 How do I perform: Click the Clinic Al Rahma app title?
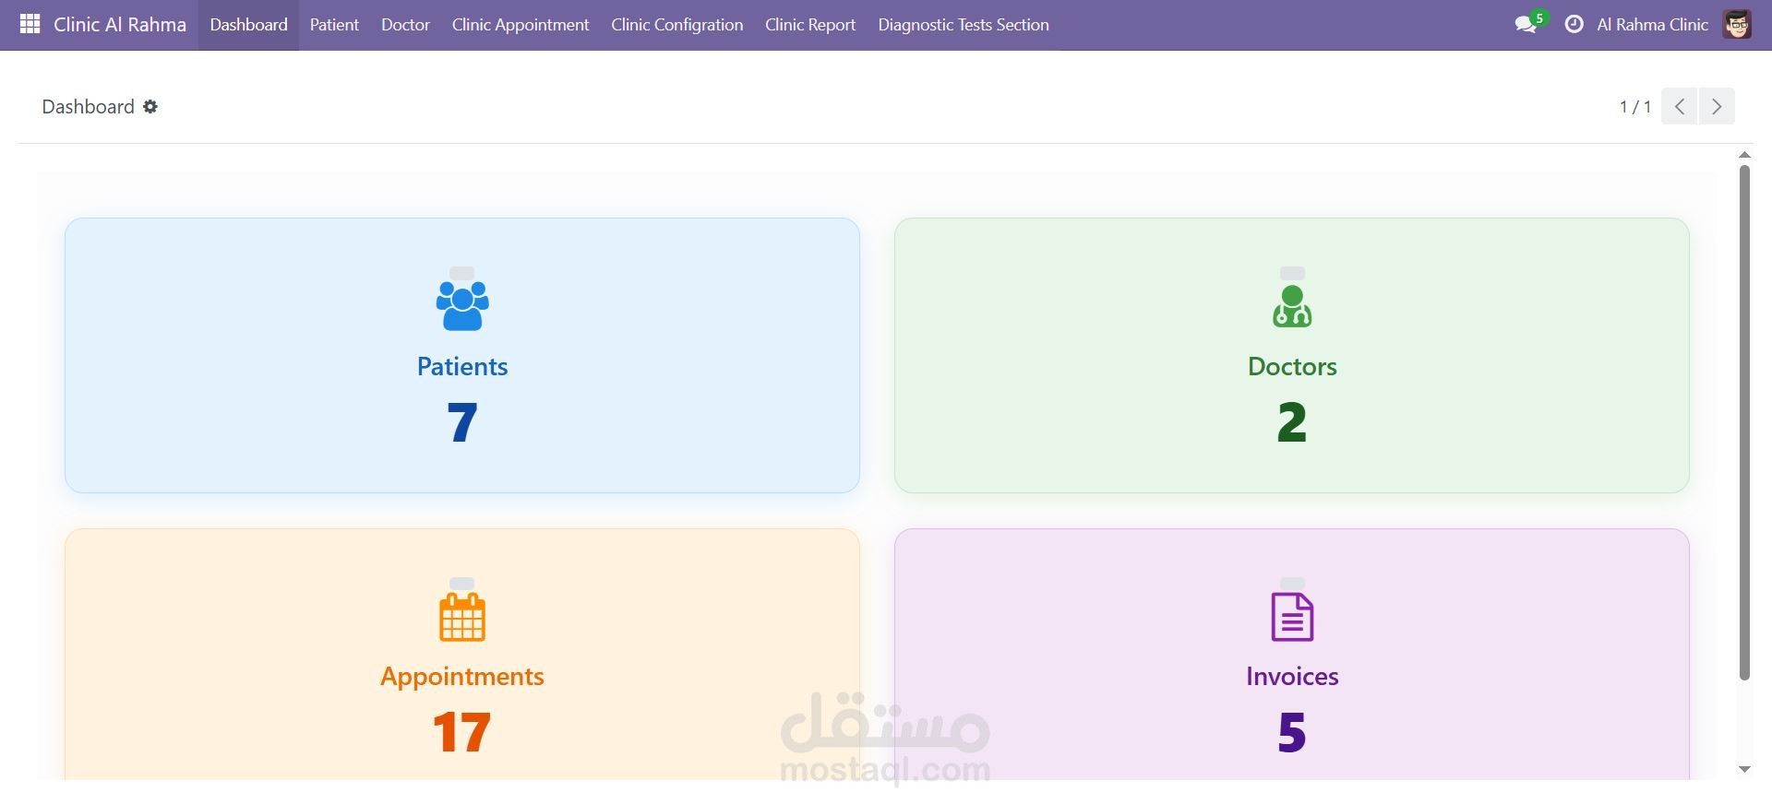[120, 25]
